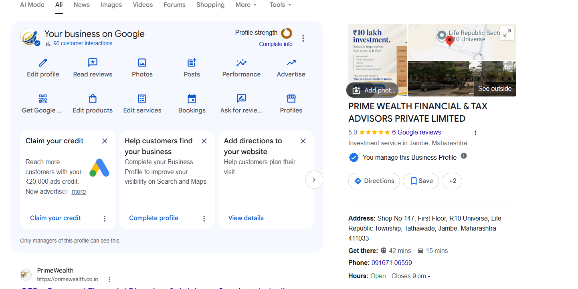
Task: Open options menu on Complete profile card
Action: [204, 219]
